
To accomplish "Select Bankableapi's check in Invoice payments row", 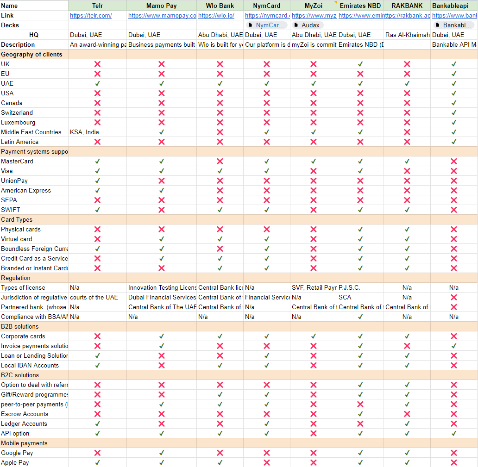I will pos(454,346).
